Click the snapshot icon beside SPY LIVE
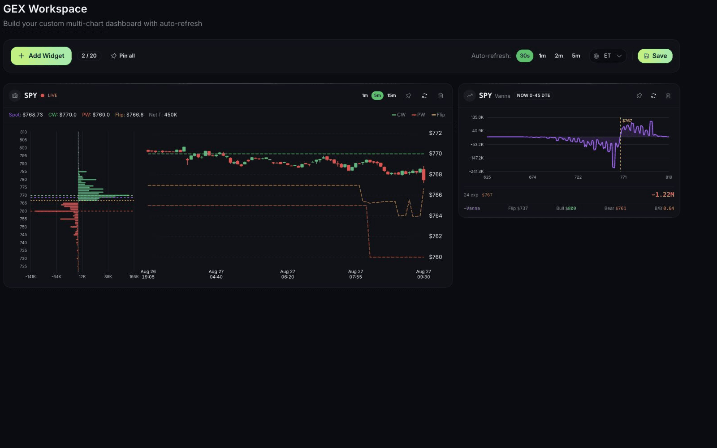Screen dimensions: 717x448 tap(15, 95)
